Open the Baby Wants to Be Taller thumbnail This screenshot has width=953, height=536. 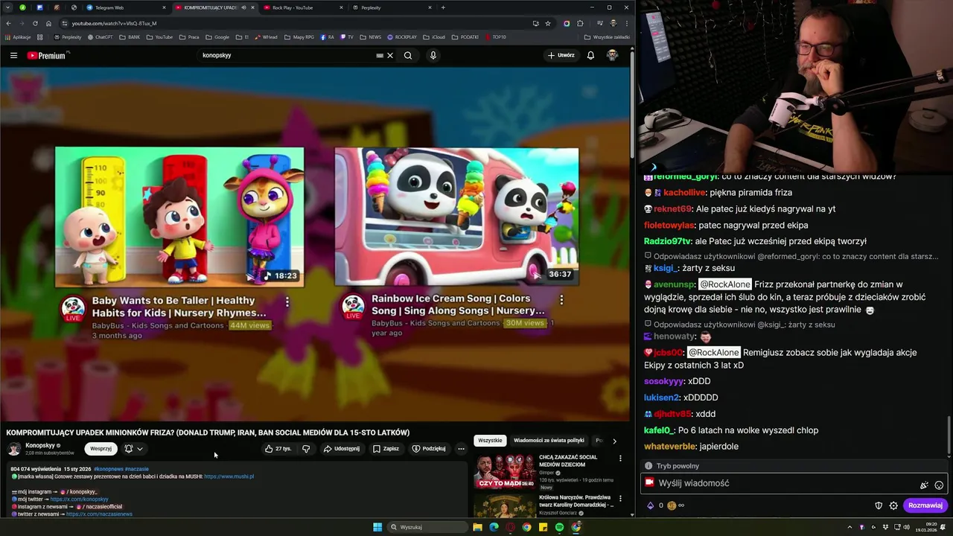pos(179,217)
